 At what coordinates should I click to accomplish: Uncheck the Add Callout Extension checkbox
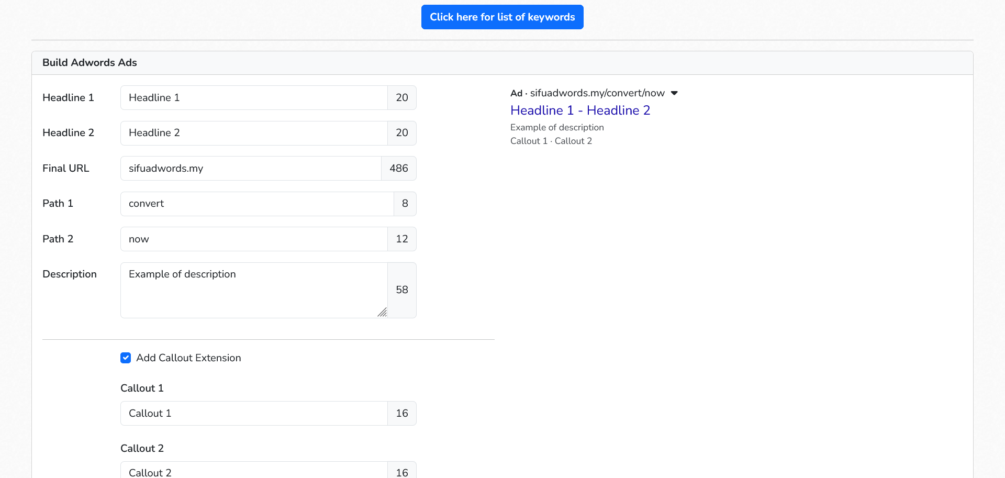pos(126,358)
